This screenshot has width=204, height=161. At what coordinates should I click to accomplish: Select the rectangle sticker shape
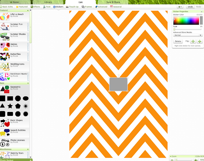tap(10, 98)
